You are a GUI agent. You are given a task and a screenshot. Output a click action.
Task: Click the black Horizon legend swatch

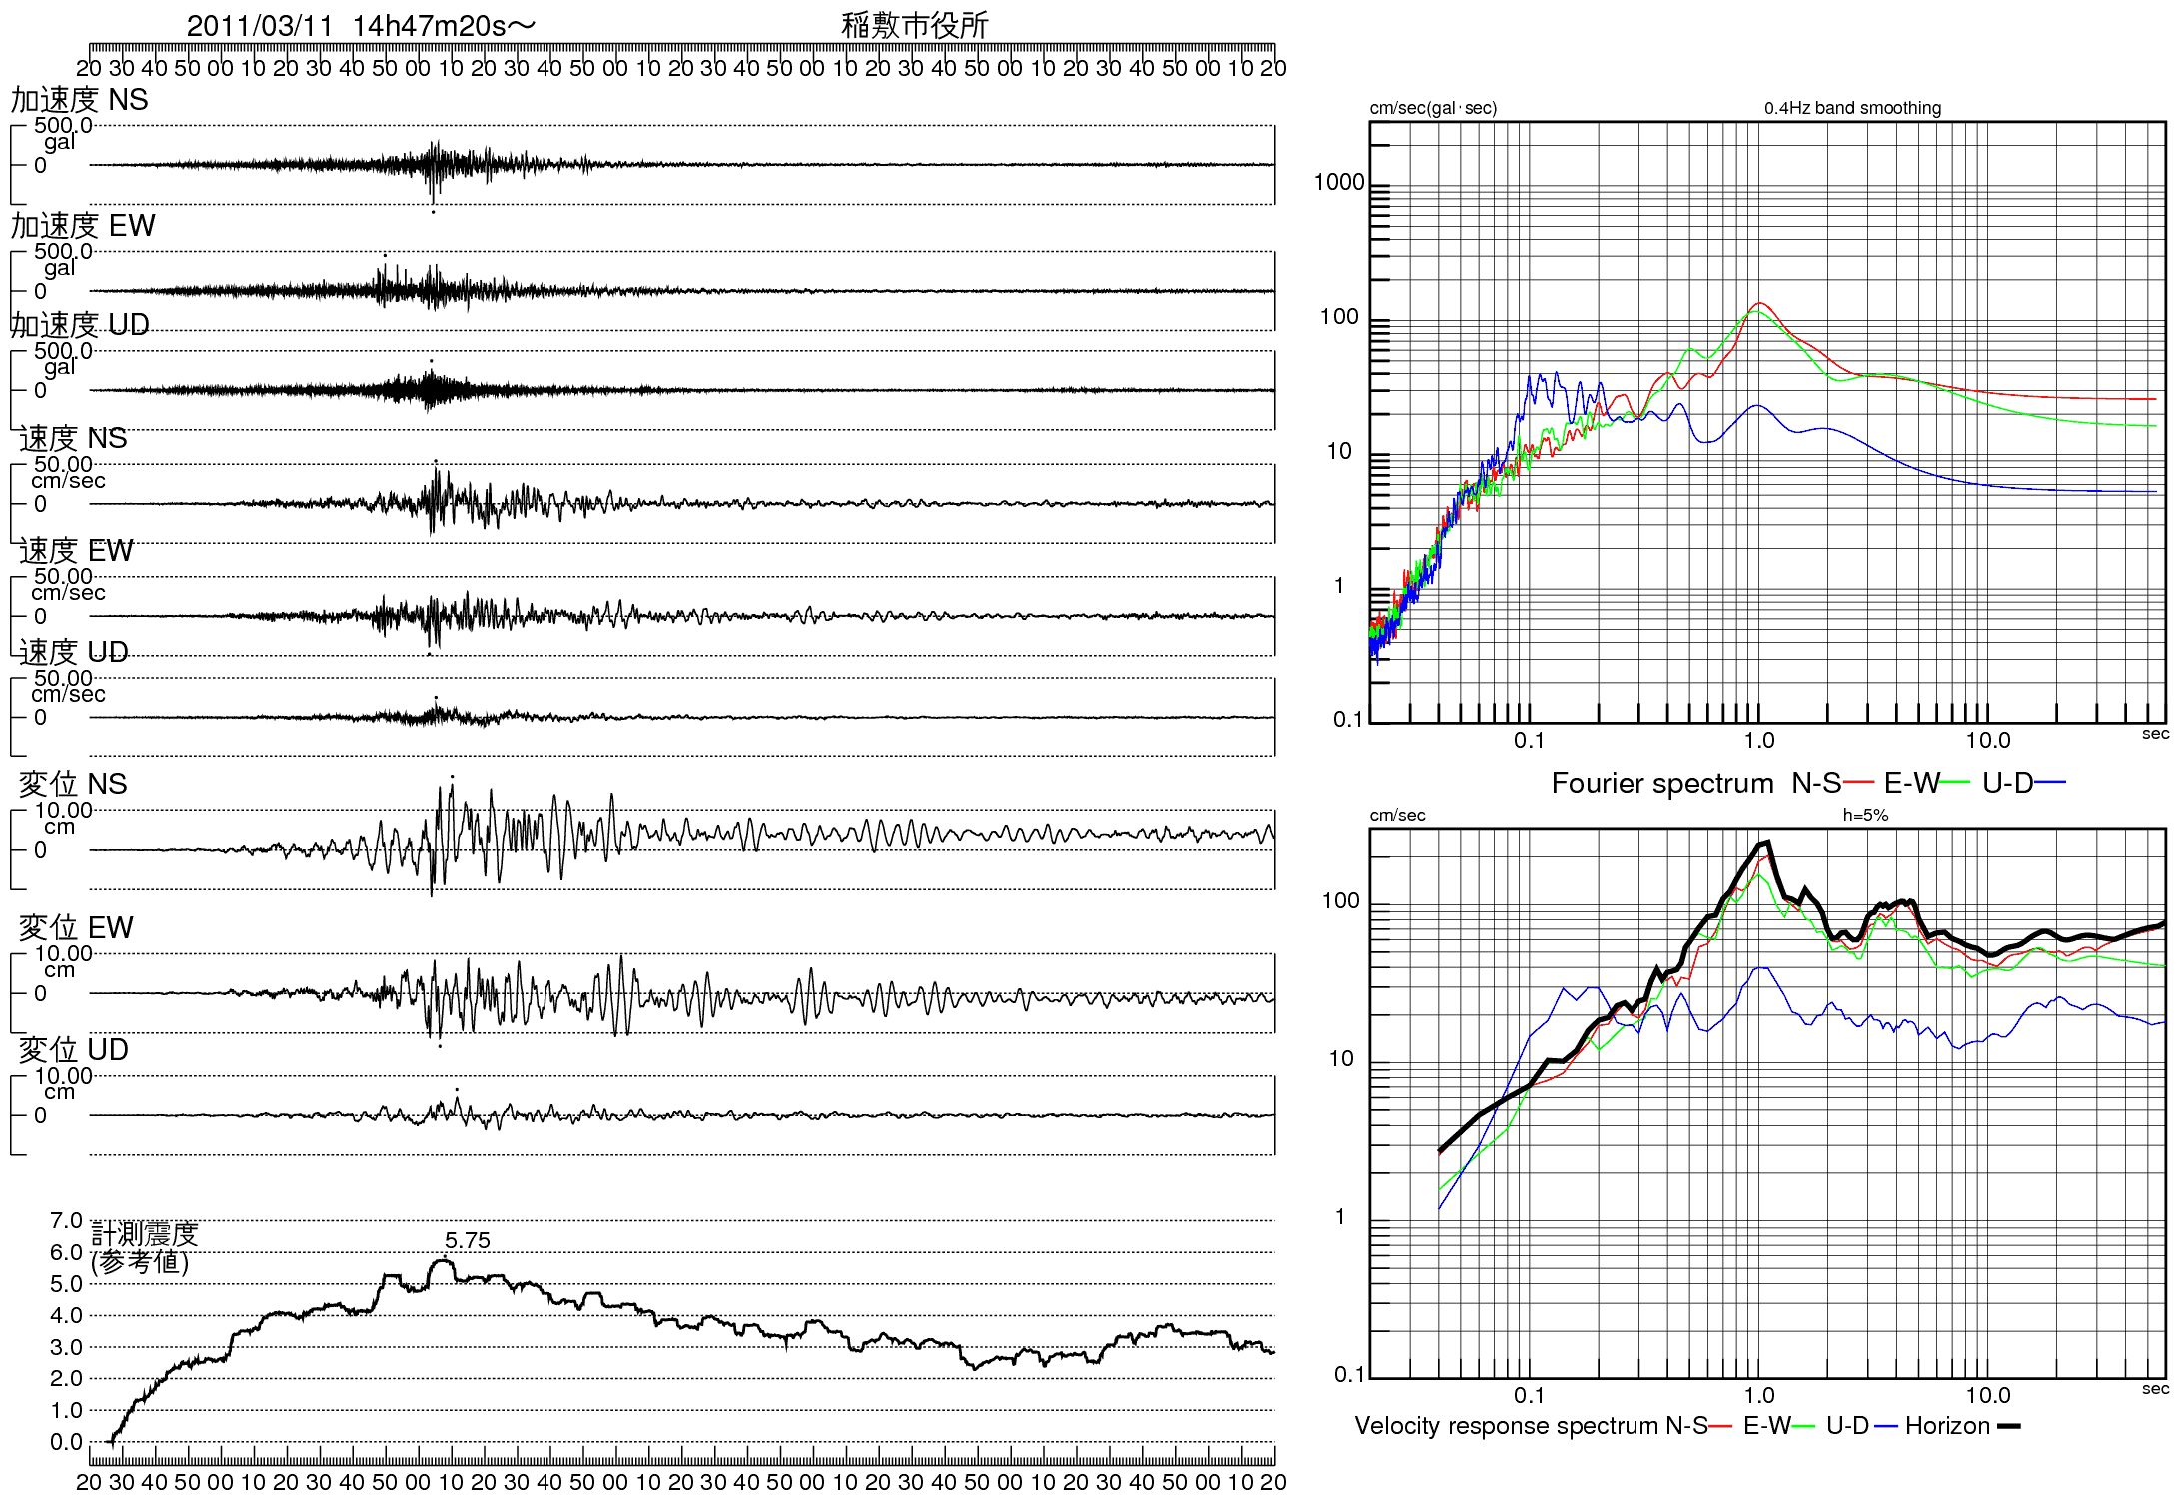pyautogui.click(x=2009, y=1426)
